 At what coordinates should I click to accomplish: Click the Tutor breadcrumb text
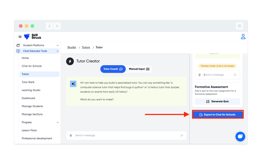(99, 48)
